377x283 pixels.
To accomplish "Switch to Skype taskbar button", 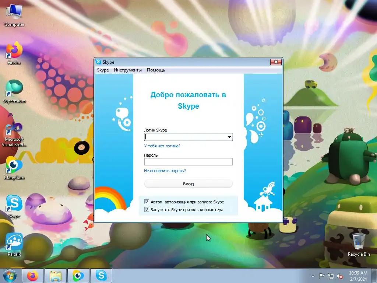I will point(101,276).
